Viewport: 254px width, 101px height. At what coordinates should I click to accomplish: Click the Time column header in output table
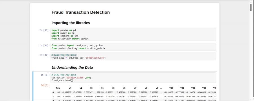coord(58,88)
